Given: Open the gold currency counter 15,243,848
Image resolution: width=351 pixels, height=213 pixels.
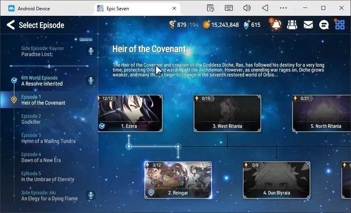Looking at the screenshot, I should (221, 25).
